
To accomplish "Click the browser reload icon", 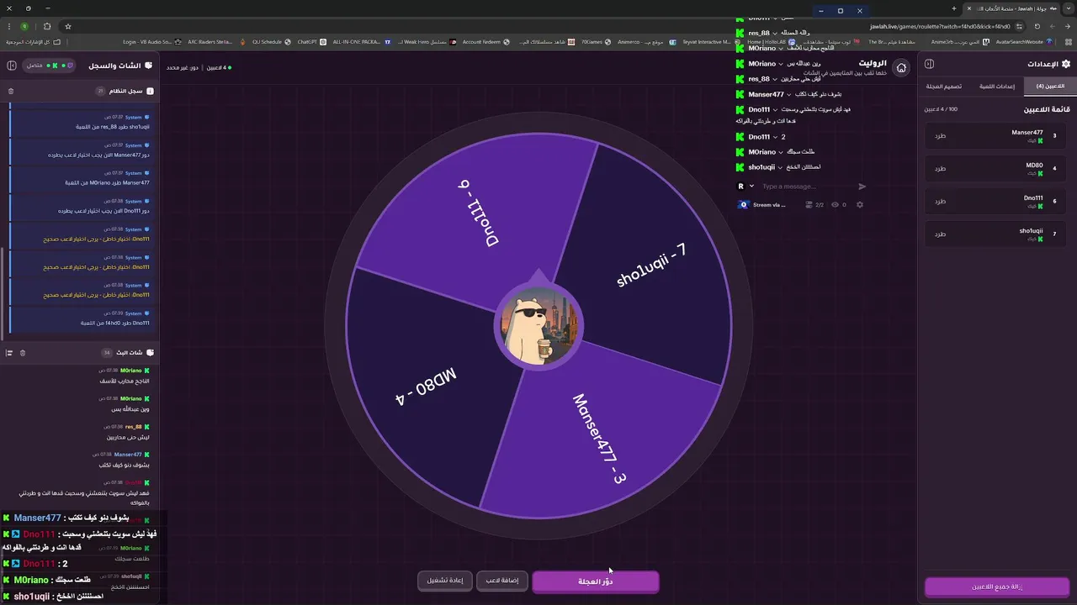I will click(x=1037, y=26).
